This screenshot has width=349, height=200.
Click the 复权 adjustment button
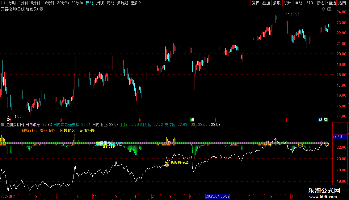pyautogui.click(x=255, y=3)
